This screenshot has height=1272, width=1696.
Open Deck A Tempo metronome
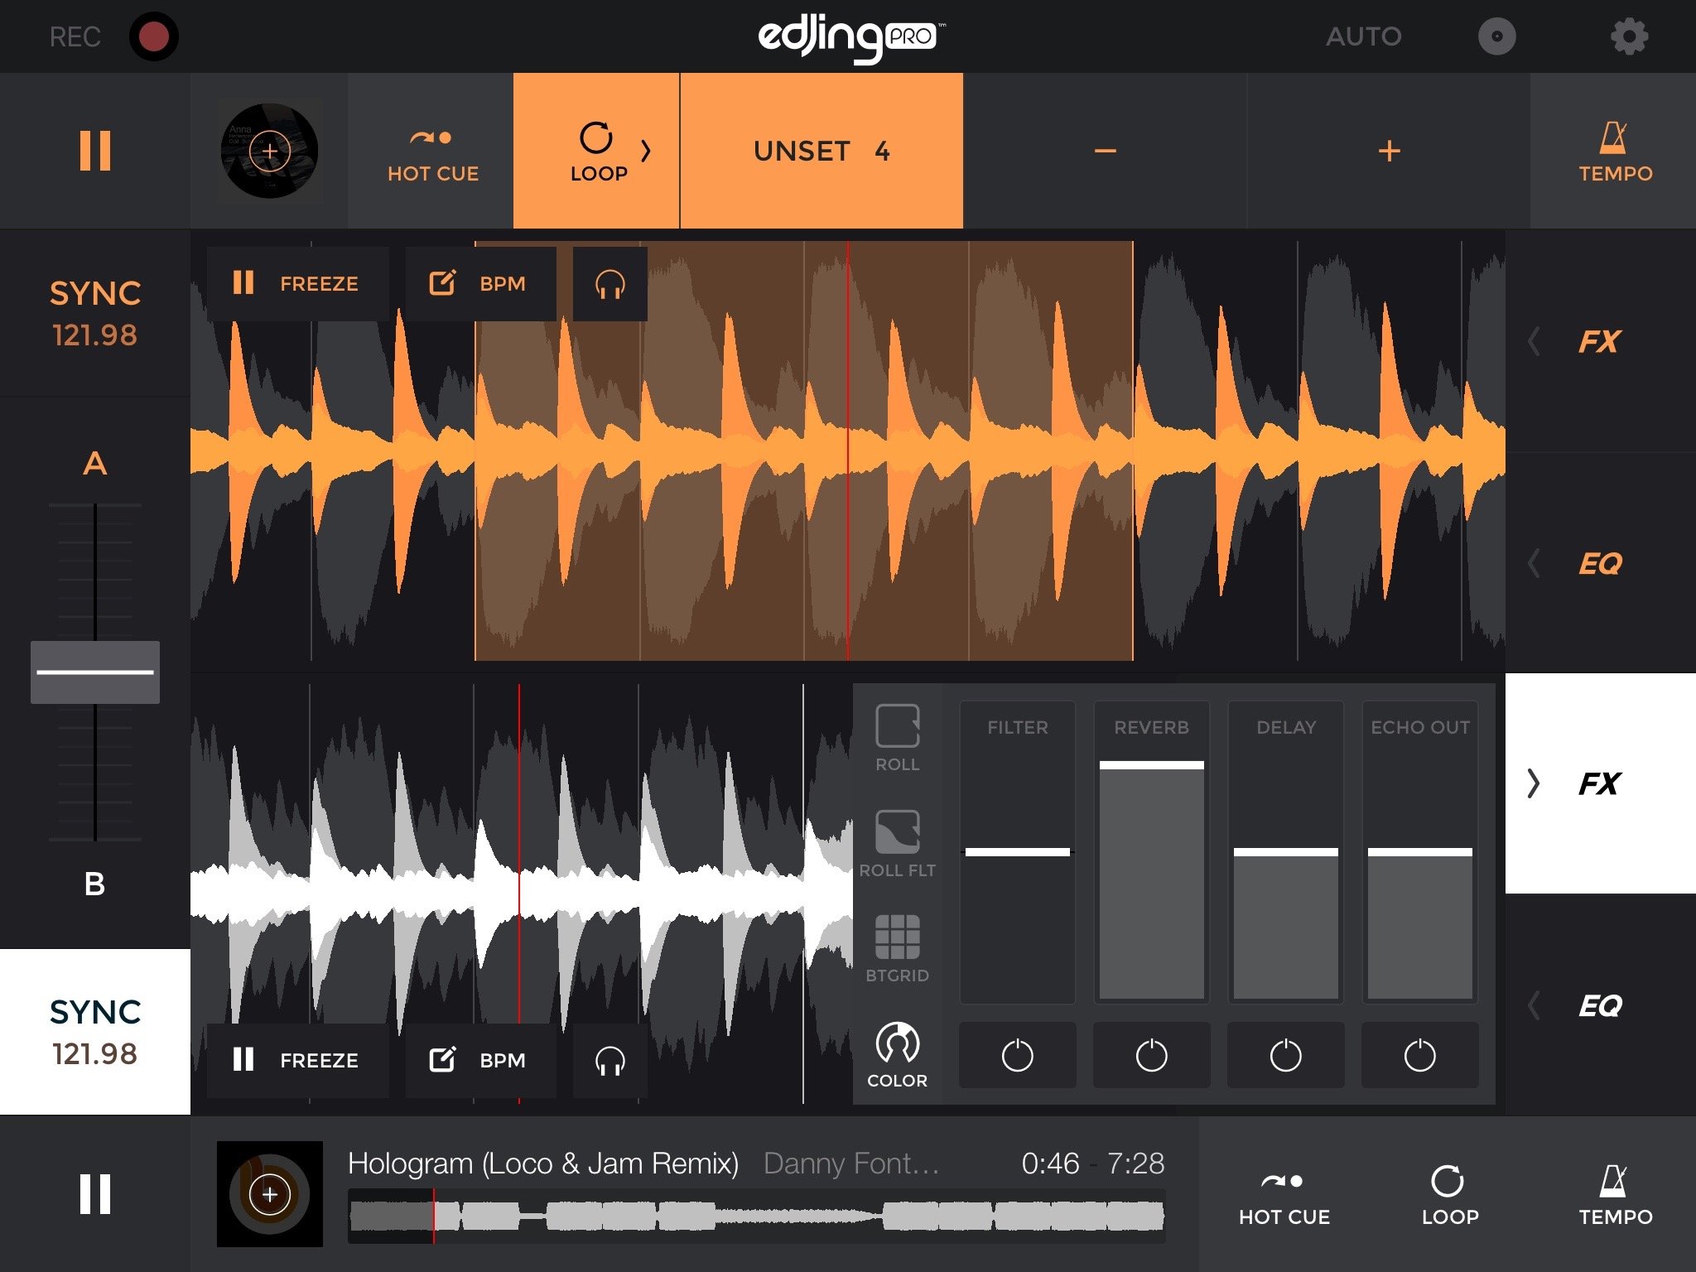[1614, 152]
